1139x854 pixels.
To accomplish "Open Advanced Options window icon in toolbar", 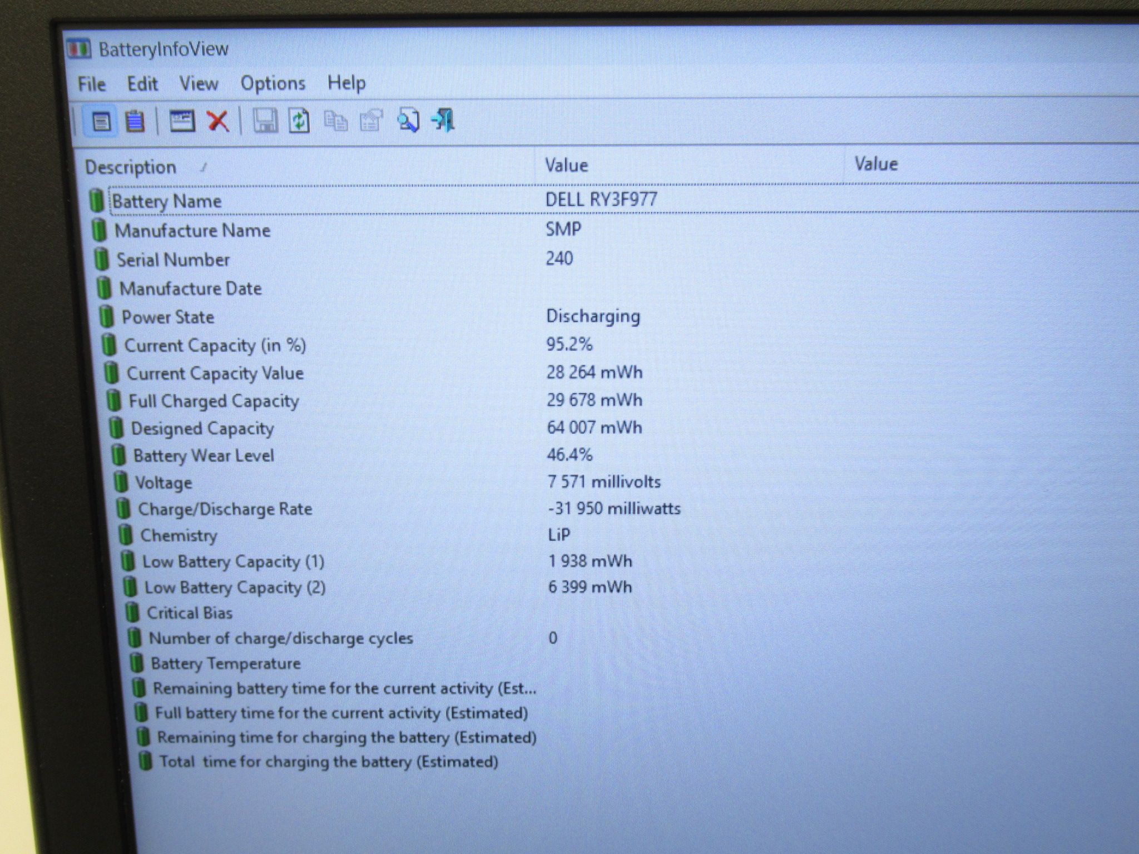I will tap(182, 121).
